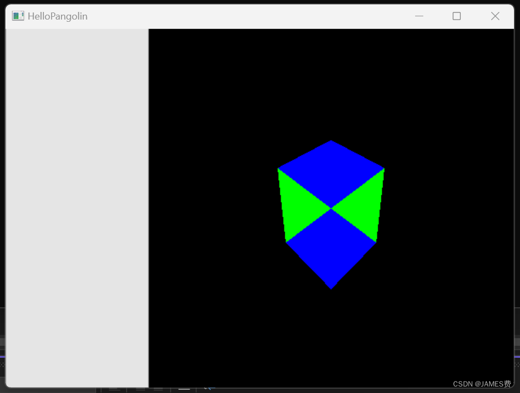Click the empty gray side panel
The width and height of the screenshot is (520, 393).
76,206
